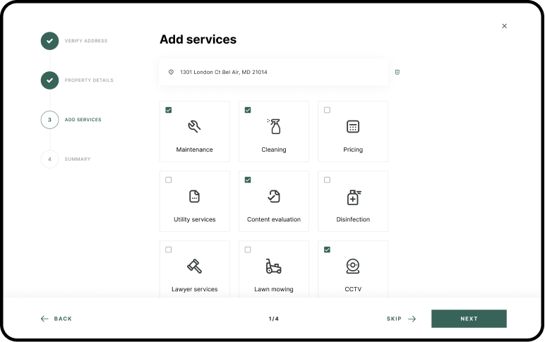Close the Add services dialog

[x=504, y=26]
